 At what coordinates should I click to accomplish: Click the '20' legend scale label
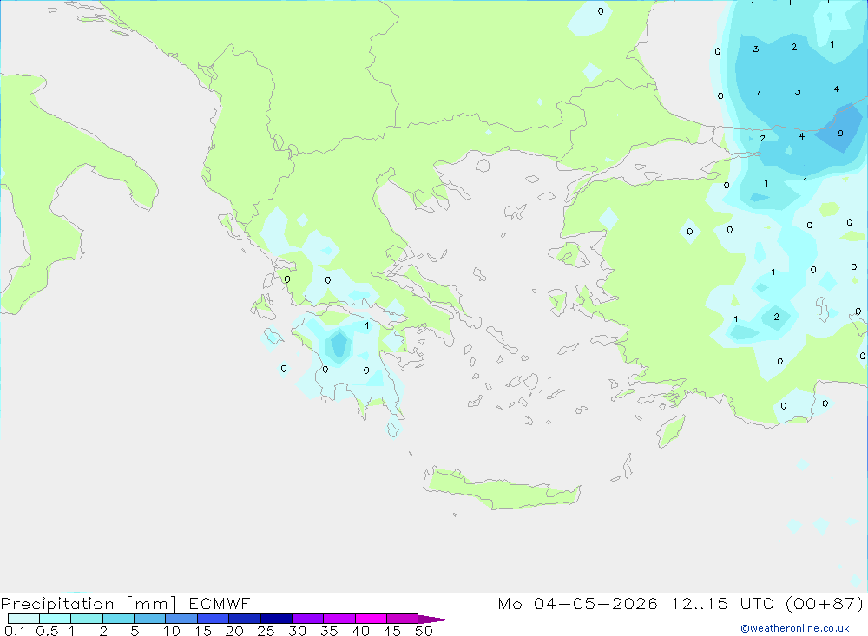(234, 631)
